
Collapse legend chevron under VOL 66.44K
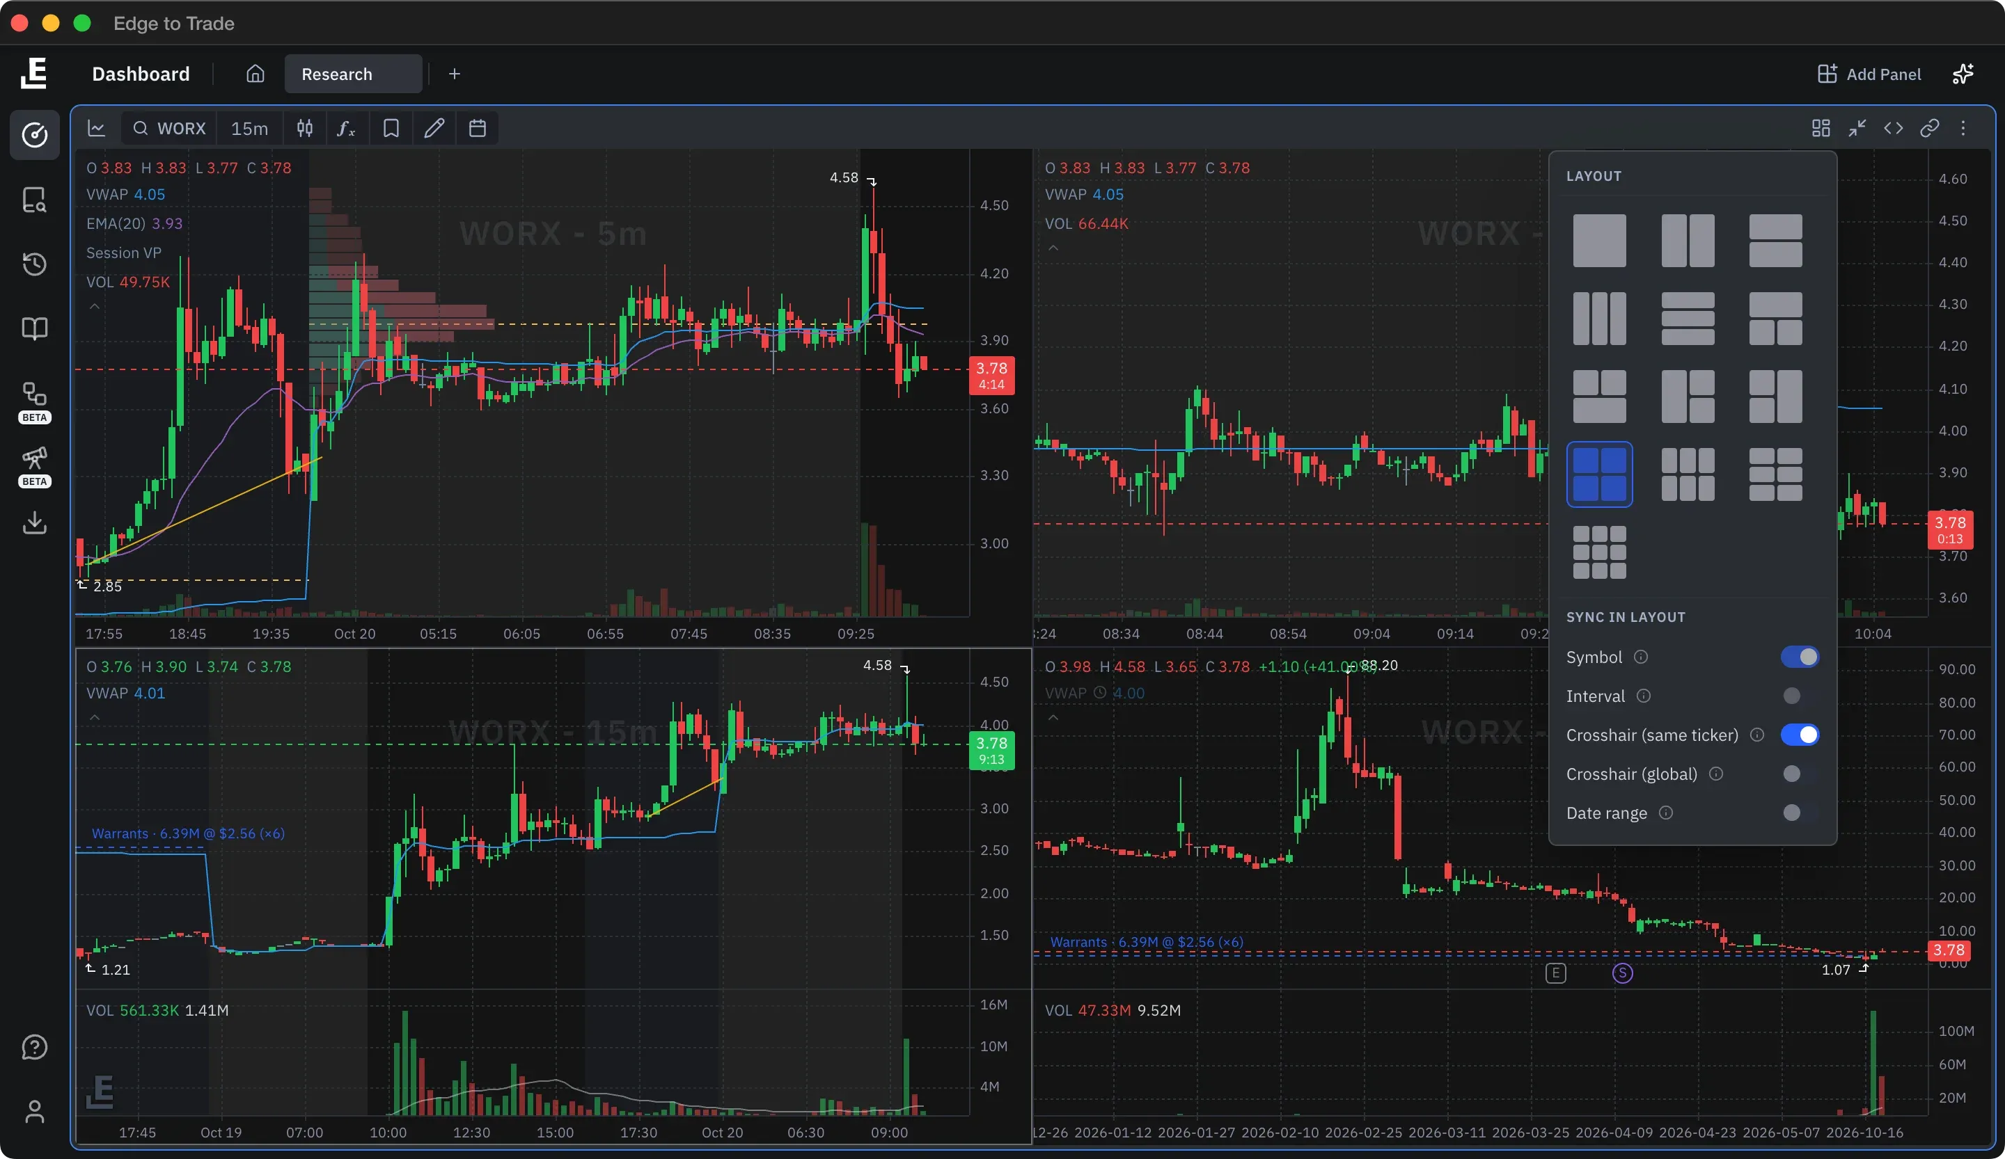(x=1053, y=248)
